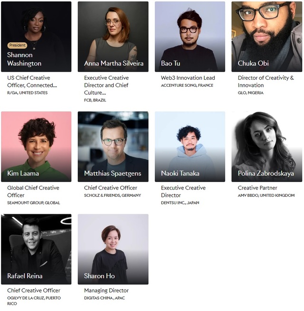The image size is (304, 311).
Task: Click the 'Web3 Innovation Lead' title text
Action: (x=188, y=78)
